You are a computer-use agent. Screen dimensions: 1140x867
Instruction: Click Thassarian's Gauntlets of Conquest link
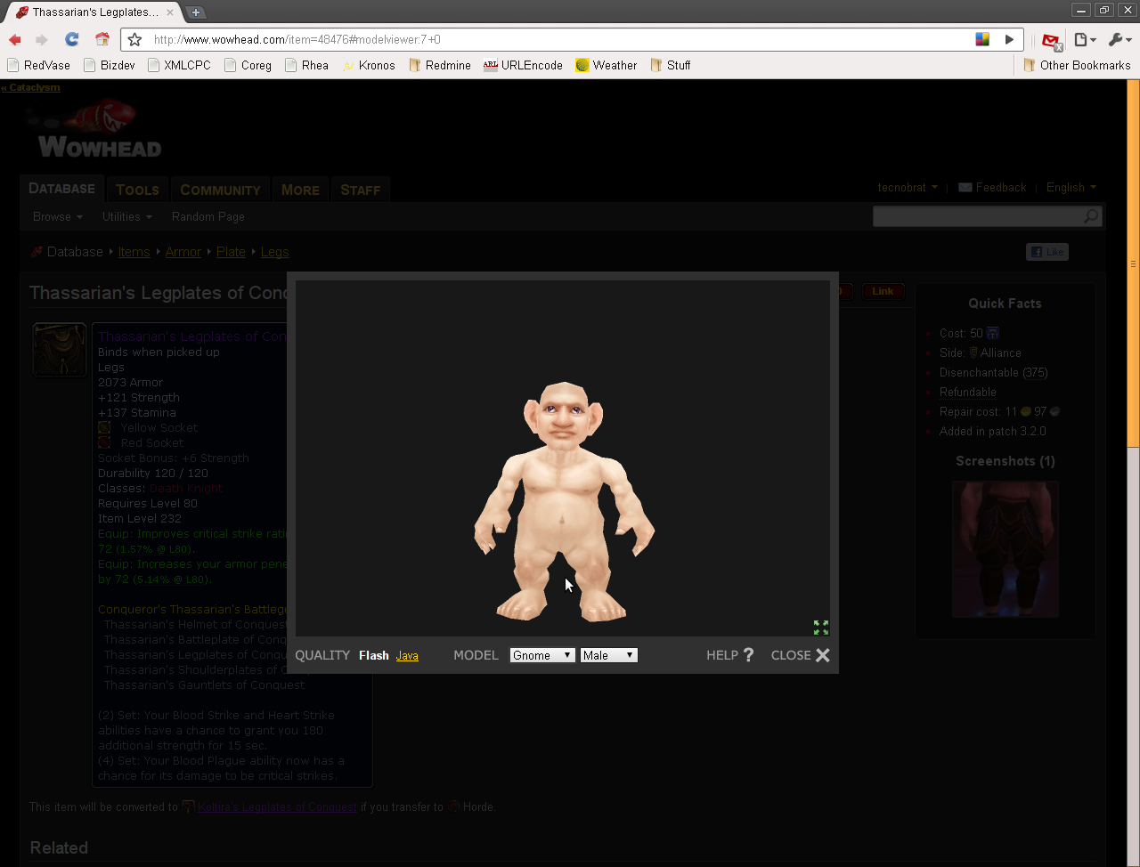tap(204, 685)
